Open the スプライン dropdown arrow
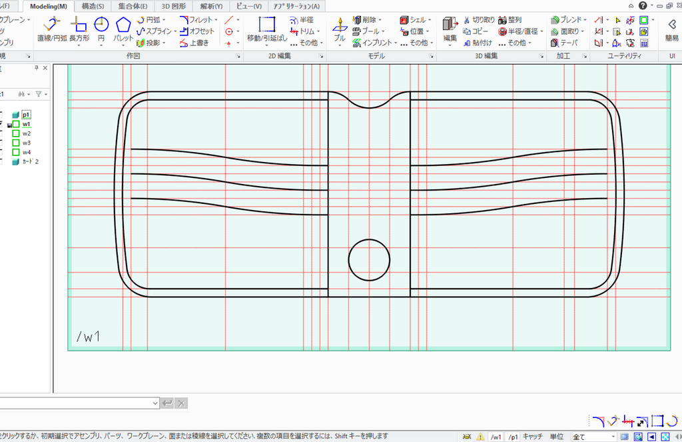 tap(175, 32)
